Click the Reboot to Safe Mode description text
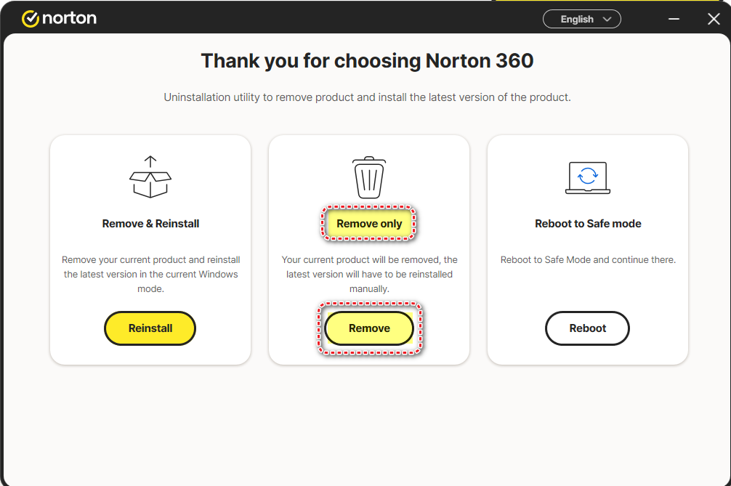 click(x=588, y=259)
